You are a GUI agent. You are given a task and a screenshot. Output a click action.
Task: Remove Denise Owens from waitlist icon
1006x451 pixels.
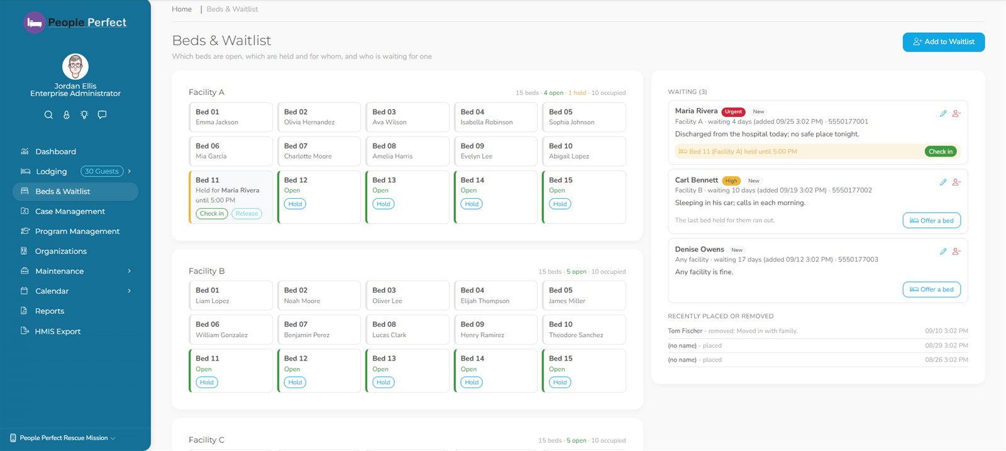point(956,252)
